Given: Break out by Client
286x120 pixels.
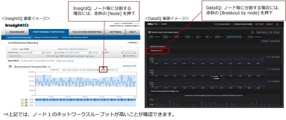Looking at the screenshot, I should (x=69, y=70).
